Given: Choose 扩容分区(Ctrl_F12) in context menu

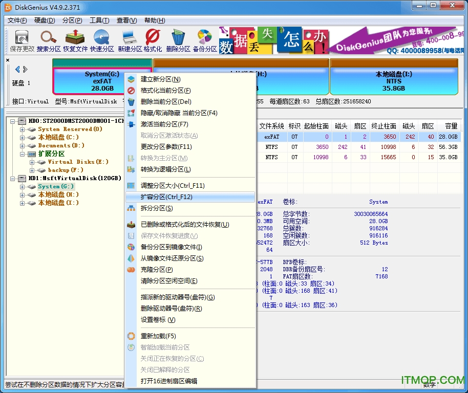Looking at the screenshot, I should (x=190, y=197).
